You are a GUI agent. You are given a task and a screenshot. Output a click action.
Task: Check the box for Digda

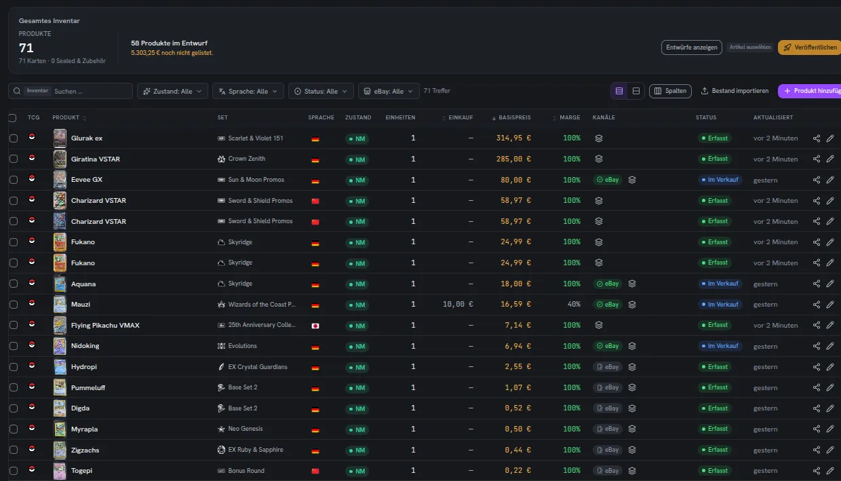pos(14,408)
